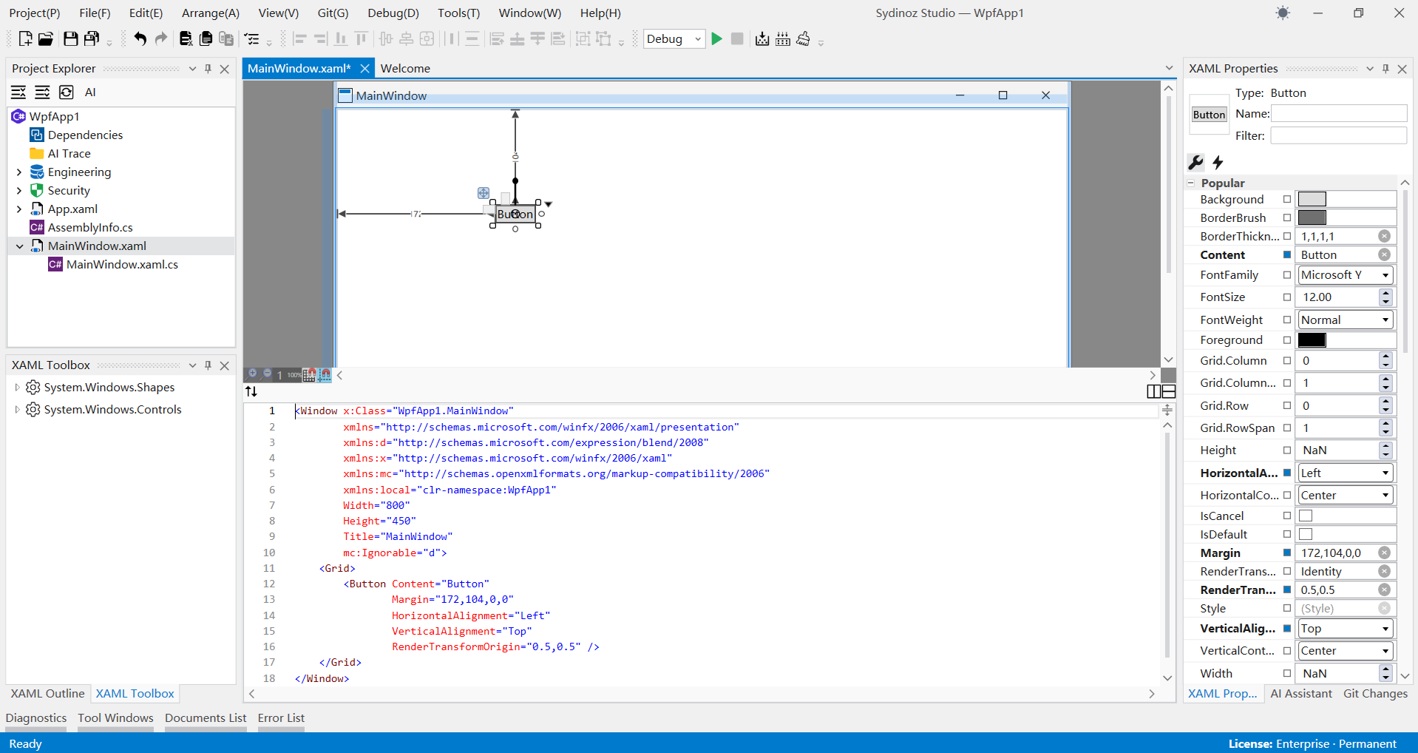Clear the BorderThickness value

tap(1384, 236)
